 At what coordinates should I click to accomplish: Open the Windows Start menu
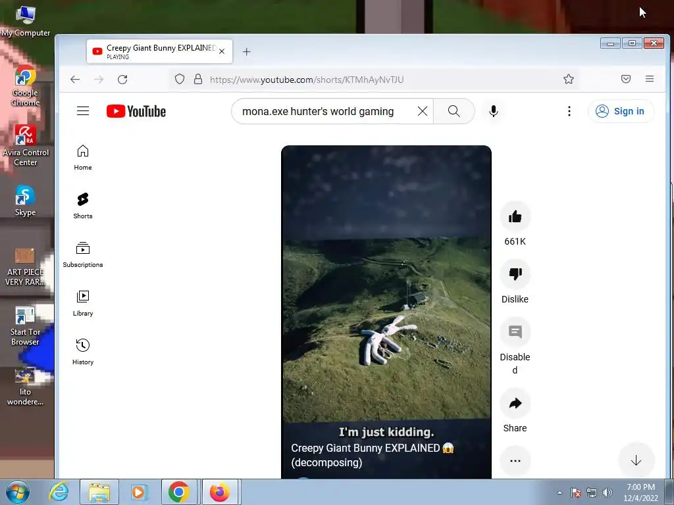(18, 492)
